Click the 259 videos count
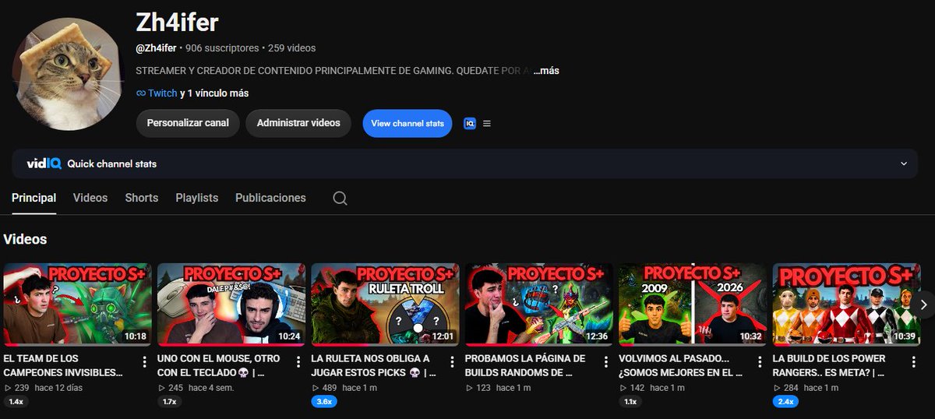This screenshot has width=935, height=419. tap(291, 48)
